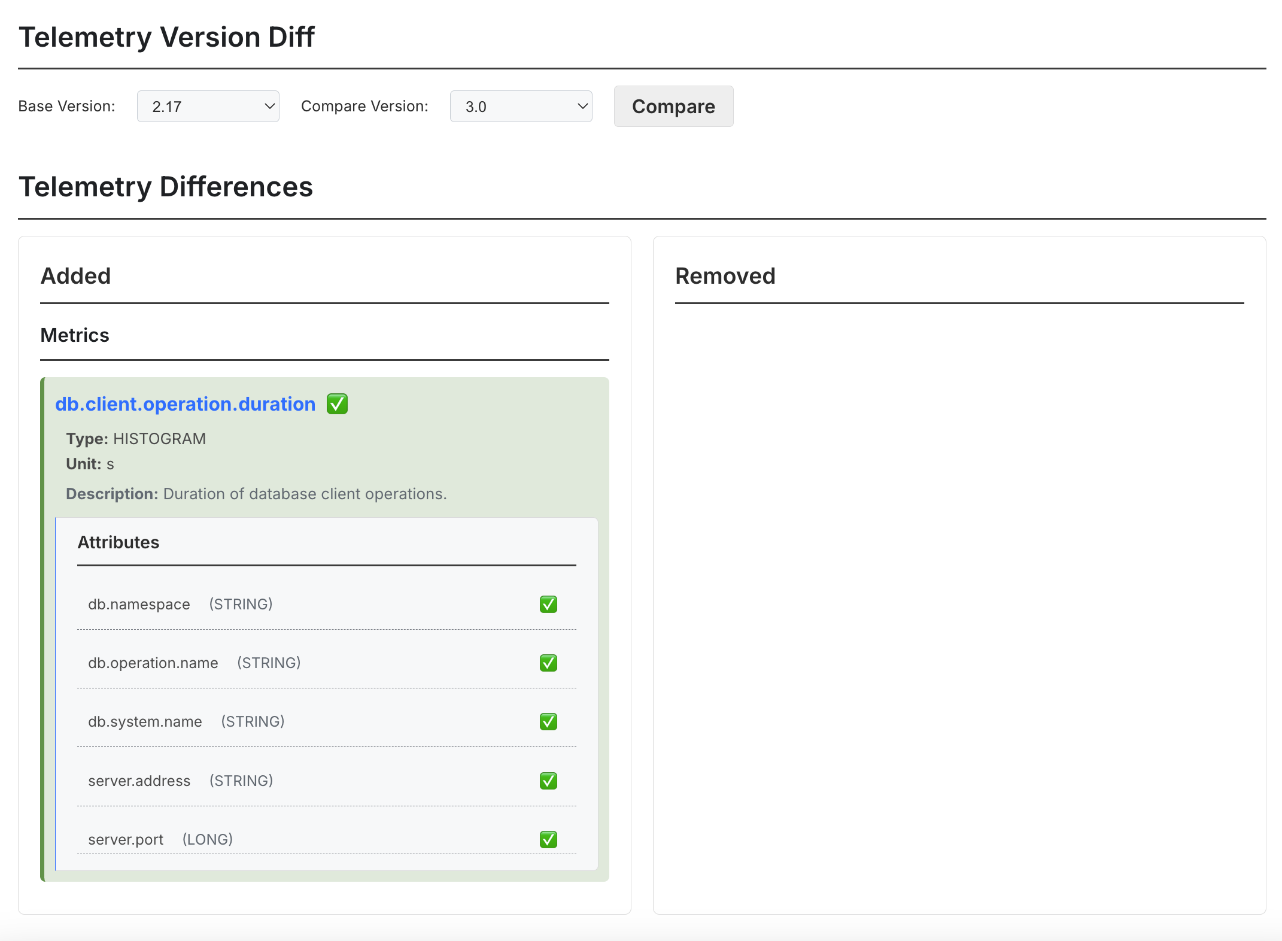This screenshot has height=941, width=1282.
Task: Select the server.port attribute name
Action: click(x=126, y=839)
